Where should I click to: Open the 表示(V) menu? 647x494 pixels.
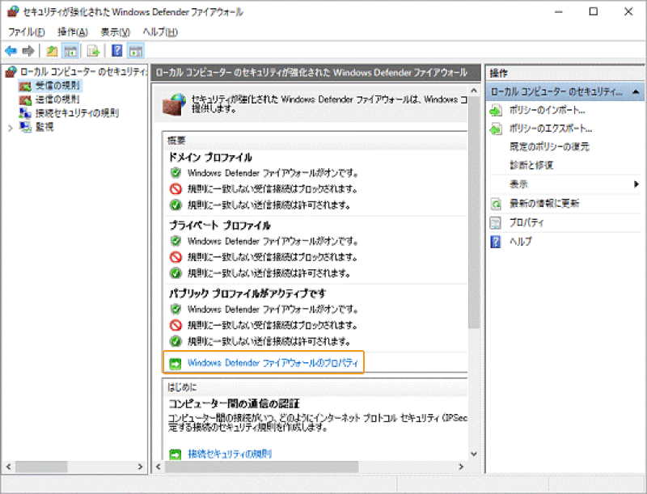115,32
